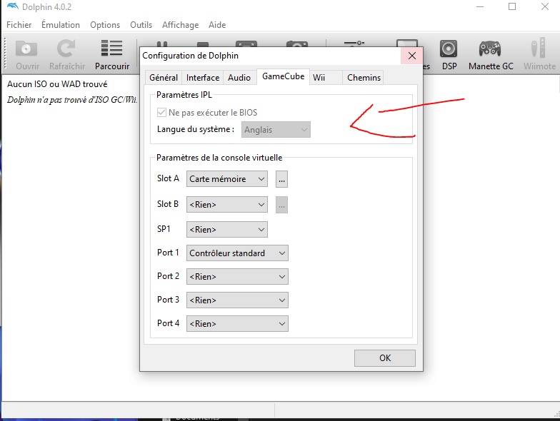Expand SP1 device dropdown
Screen dimensions: 560x421
click(227, 230)
